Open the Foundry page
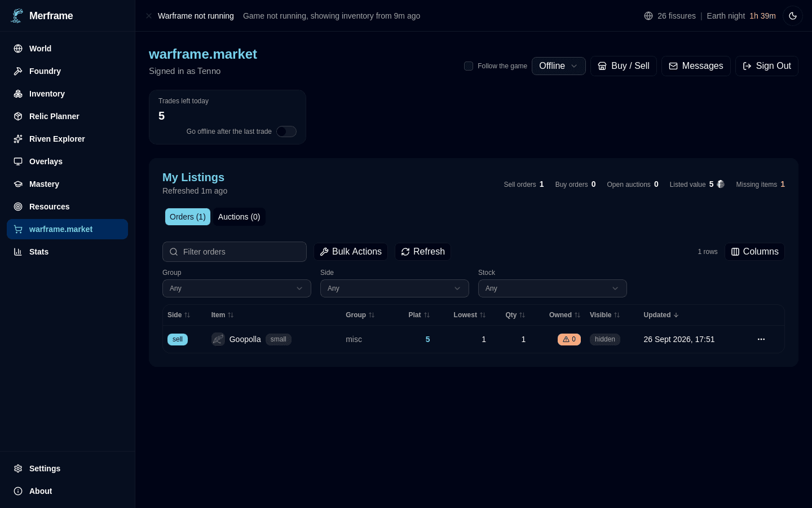 pos(67,71)
